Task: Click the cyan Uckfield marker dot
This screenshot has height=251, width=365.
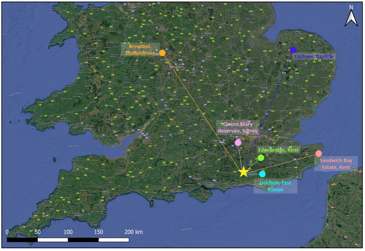Action: tap(262, 174)
